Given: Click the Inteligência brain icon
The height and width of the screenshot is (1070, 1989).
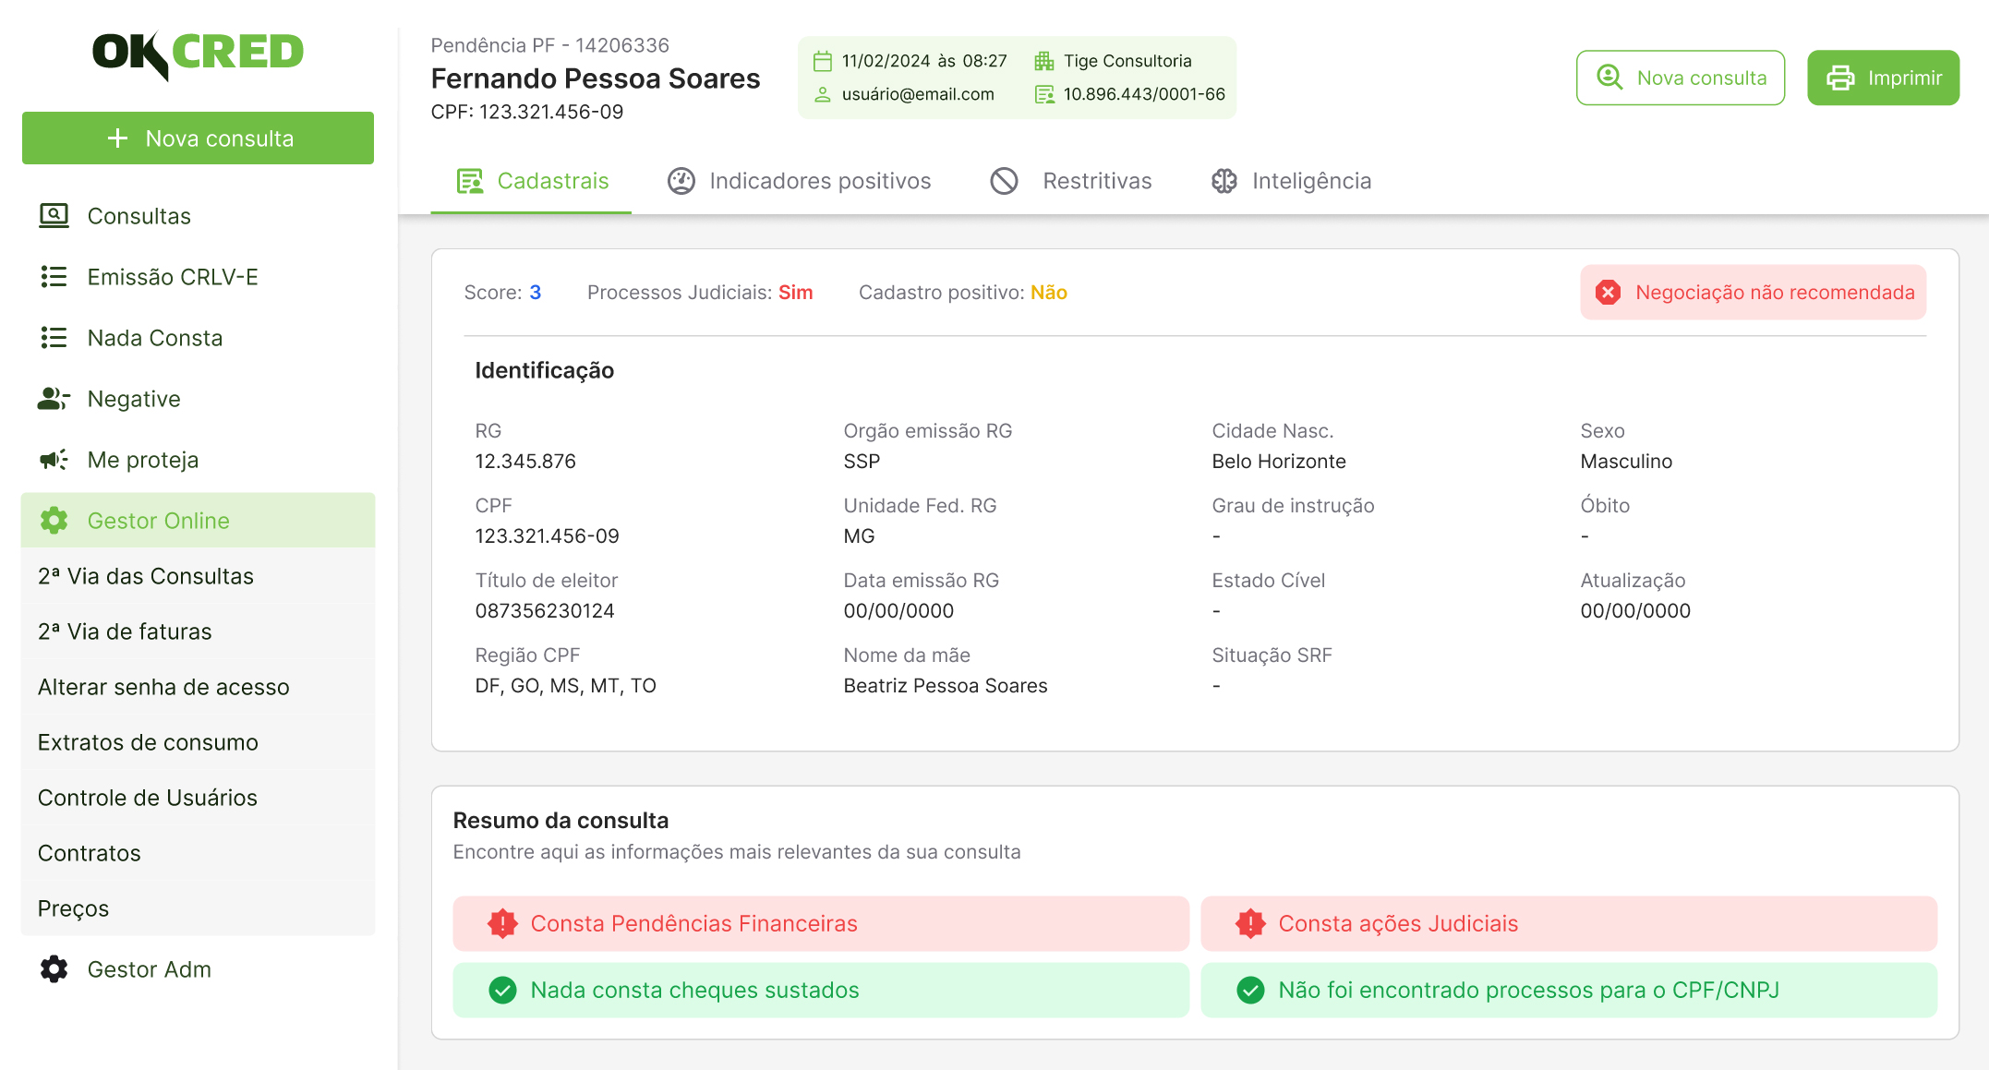Looking at the screenshot, I should [x=1224, y=181].
